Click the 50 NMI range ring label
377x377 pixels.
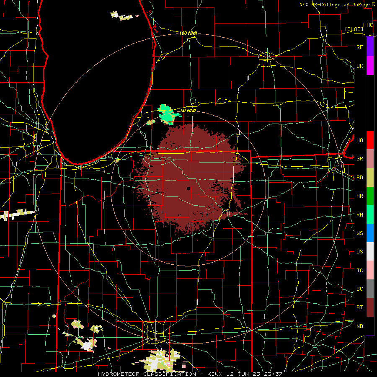[x=188, y=111]
